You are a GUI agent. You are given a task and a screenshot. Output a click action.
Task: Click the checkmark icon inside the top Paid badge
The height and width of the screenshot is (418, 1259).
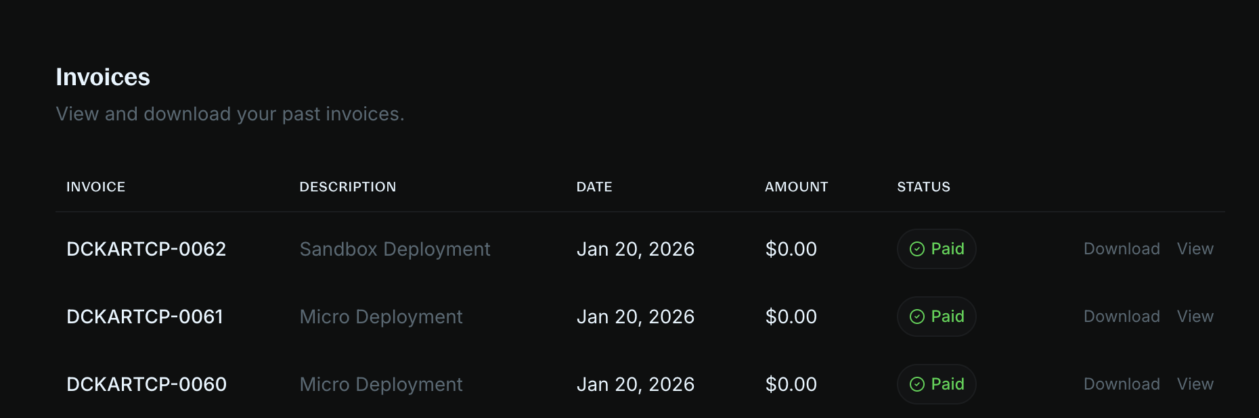(917, 249)
